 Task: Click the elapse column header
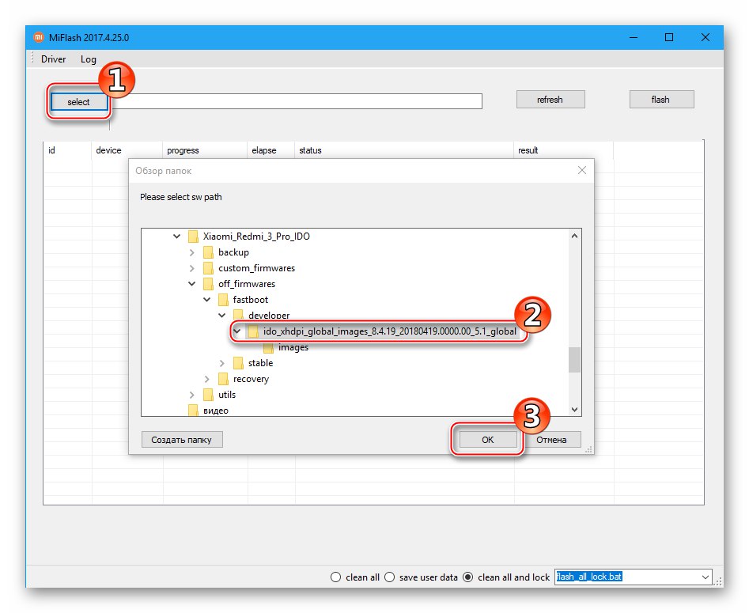point(270,150)
